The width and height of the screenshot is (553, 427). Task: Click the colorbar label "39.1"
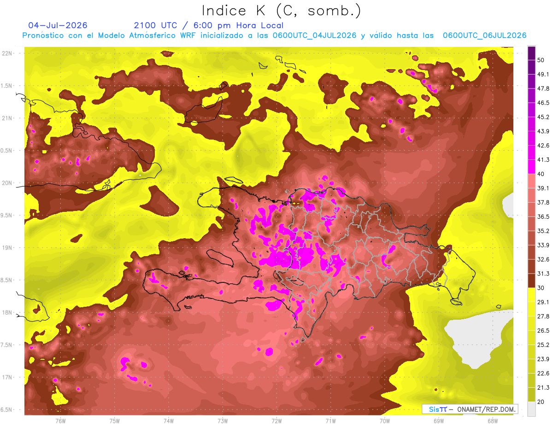tap(543, 188)
